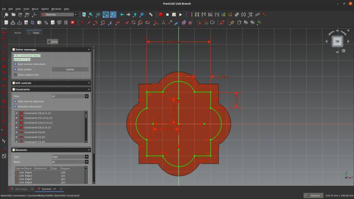Select the create fillet tool

(x=156, y=23)
